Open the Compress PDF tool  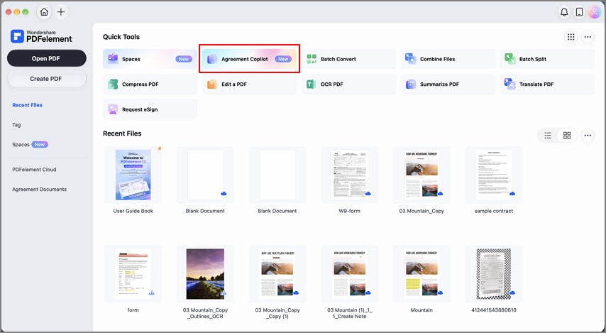click(150, 84)
